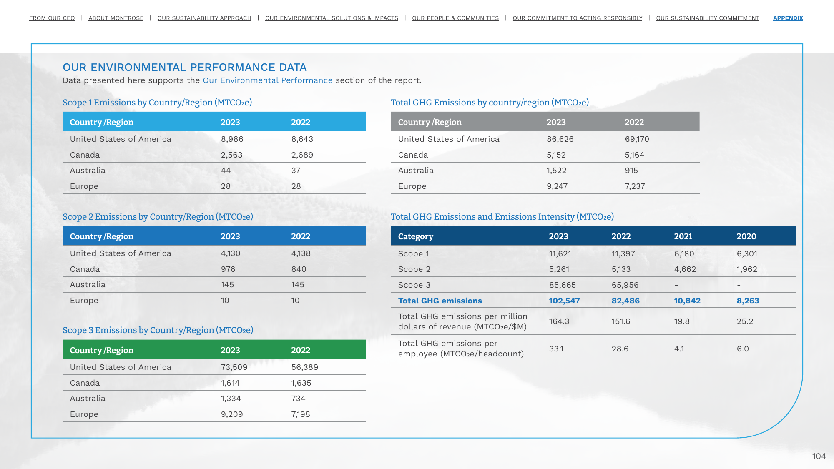
Task: Follow the Our Environmental Performance hyperlink
Action: pyautogui.click(x=268, y=80)
